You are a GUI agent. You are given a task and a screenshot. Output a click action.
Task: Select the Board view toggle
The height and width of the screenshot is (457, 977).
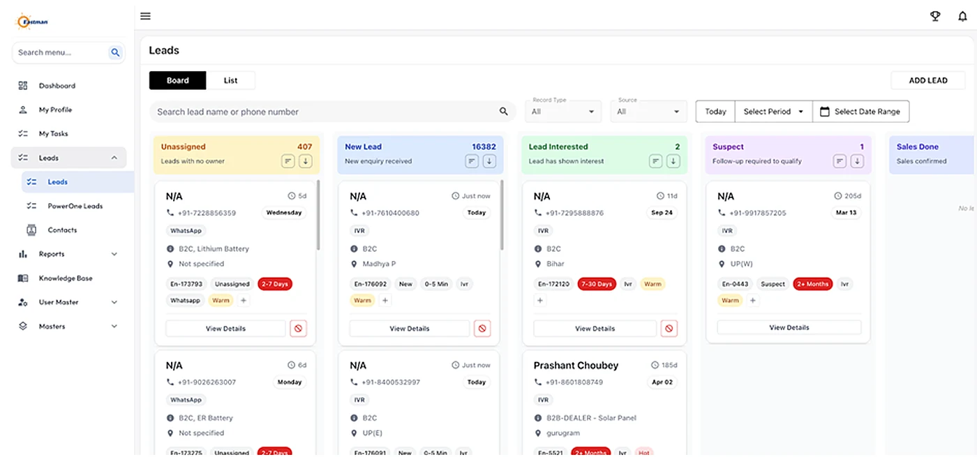click(178, 80)
